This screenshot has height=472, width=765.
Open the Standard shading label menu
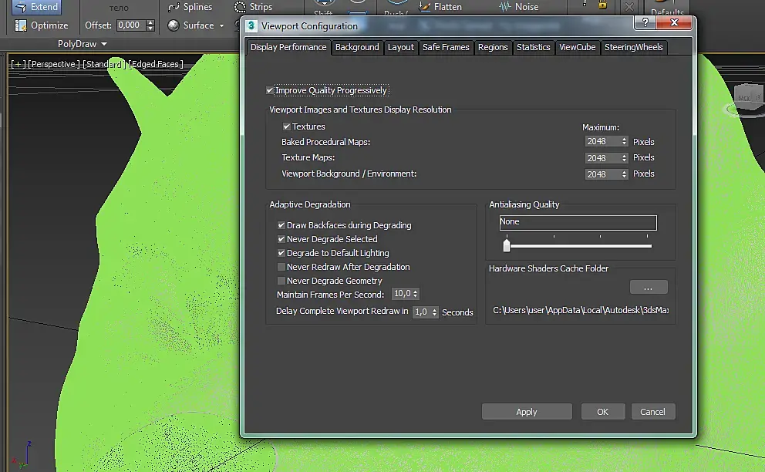click(x=104, y=64)
